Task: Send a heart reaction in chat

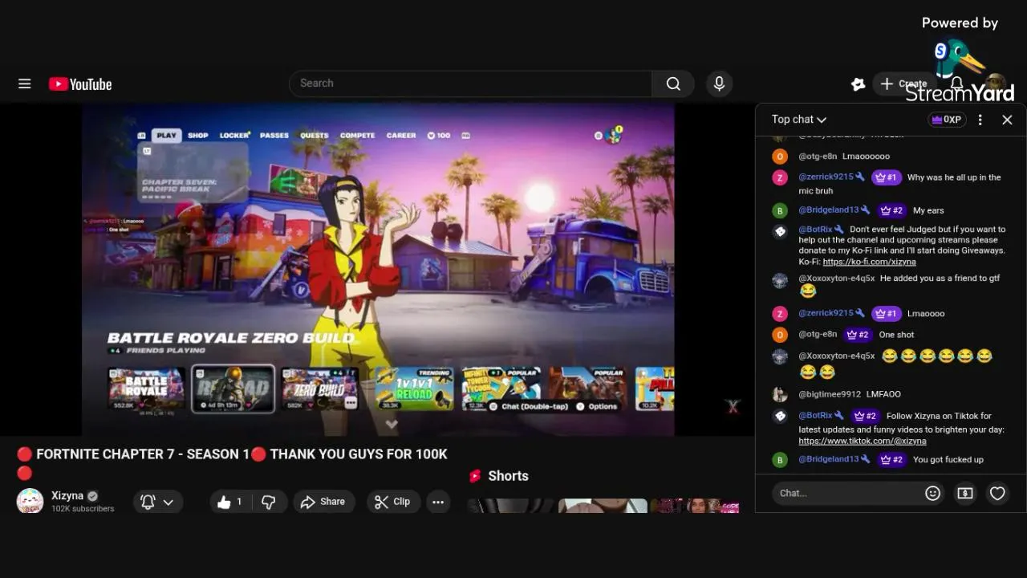Action: point(997,493)
